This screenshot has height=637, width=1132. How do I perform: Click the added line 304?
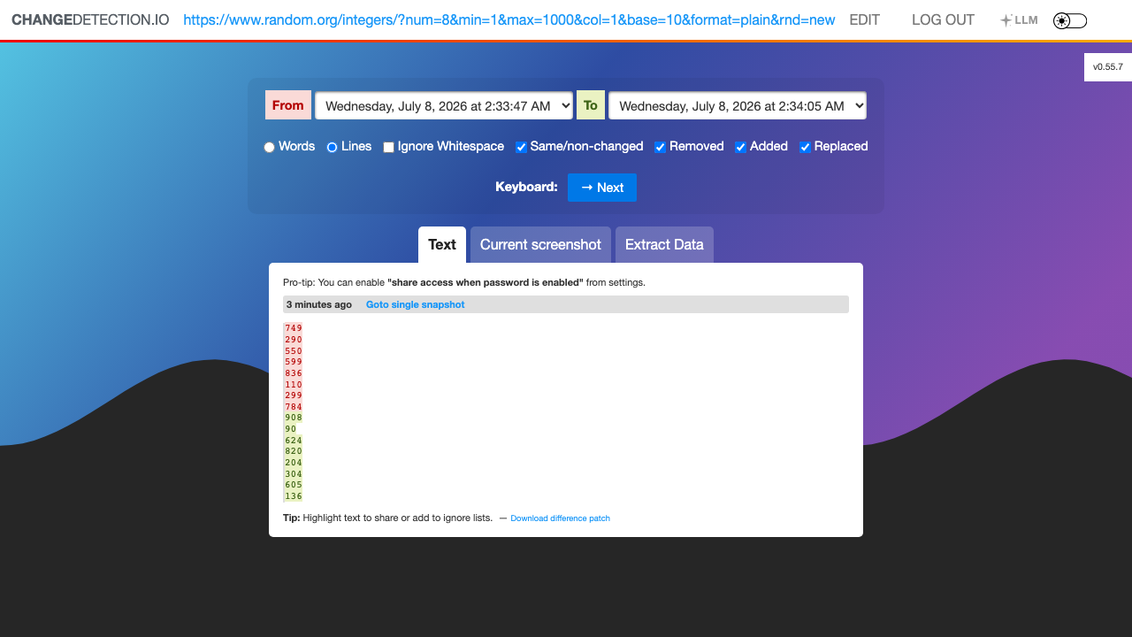point(294,474)
